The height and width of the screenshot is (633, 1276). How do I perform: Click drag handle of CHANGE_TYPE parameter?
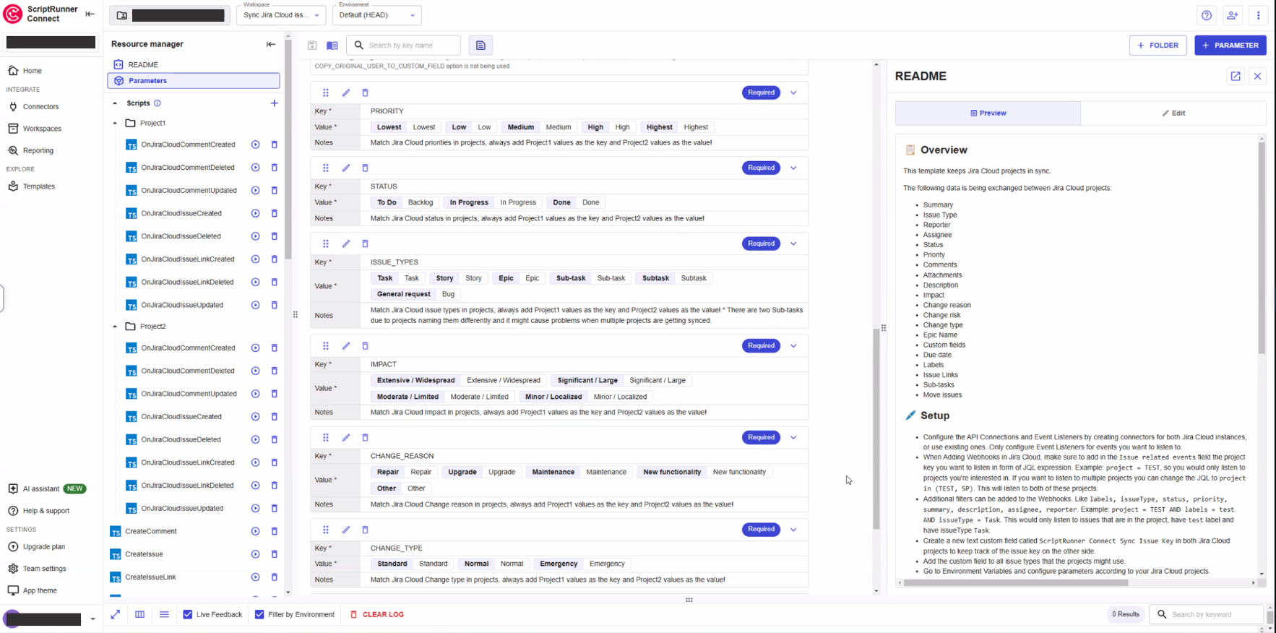tap(326, 529)
